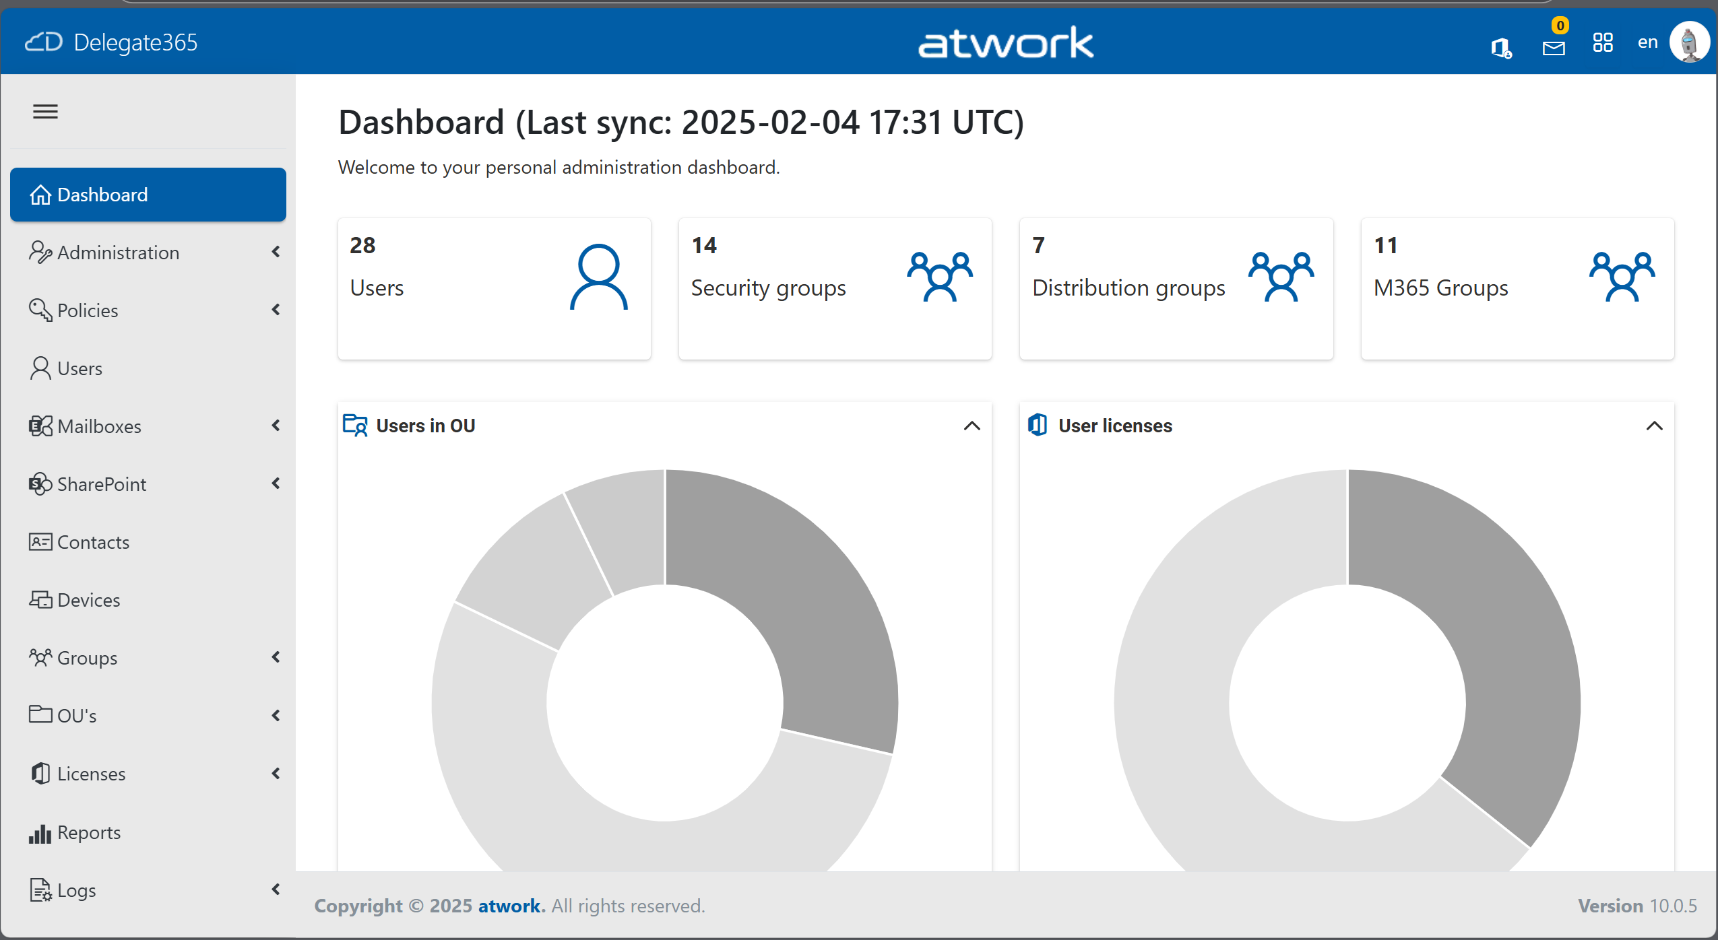Screen dimensions: 1718x940
Task: Expand the Groups submenu arrow
Action: coord(276,657)
